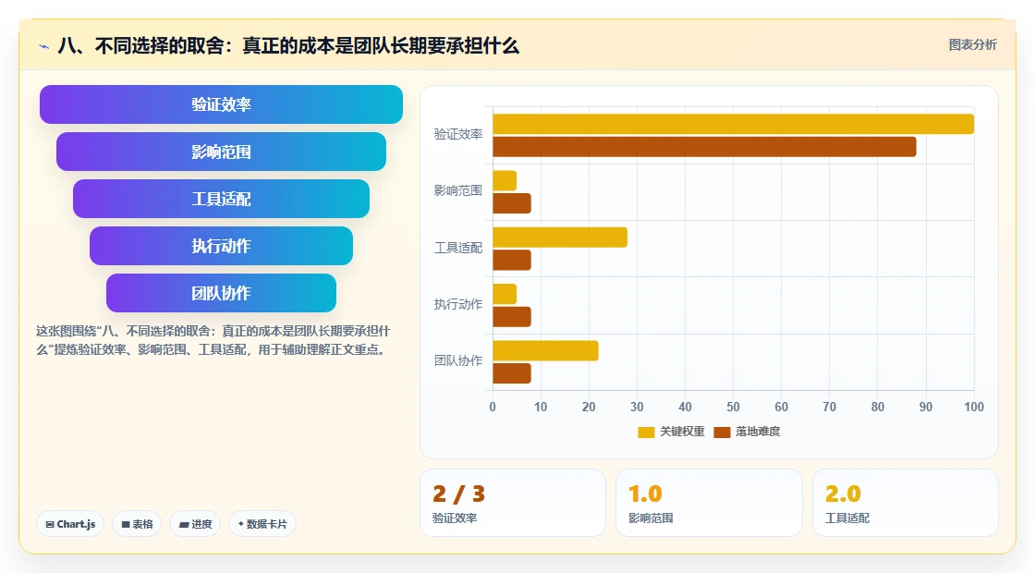
Task: Click the 验证效率 y-axis label
Action: 458,135
